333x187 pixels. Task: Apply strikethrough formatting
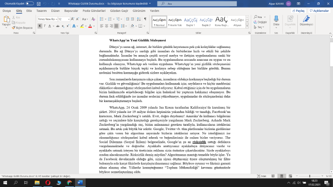pos(58,26)
